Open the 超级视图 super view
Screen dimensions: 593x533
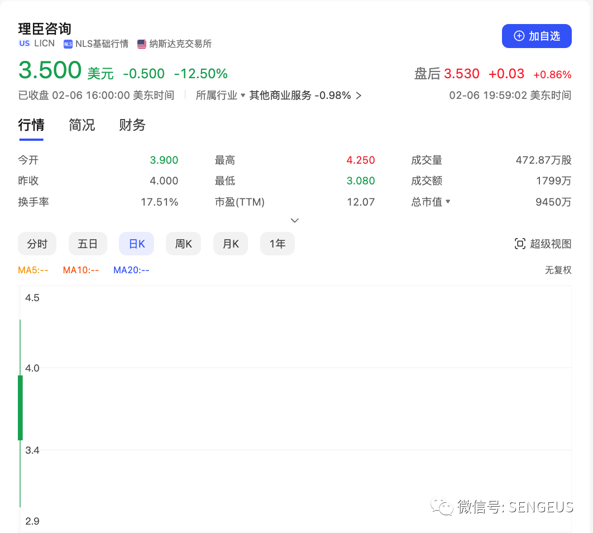coord(543,244)
